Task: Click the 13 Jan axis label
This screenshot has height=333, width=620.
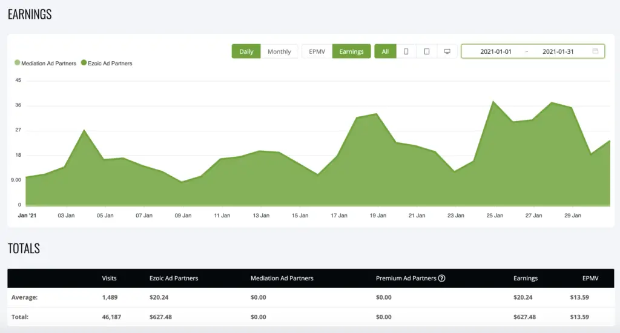Action: [x=261, y=216]
